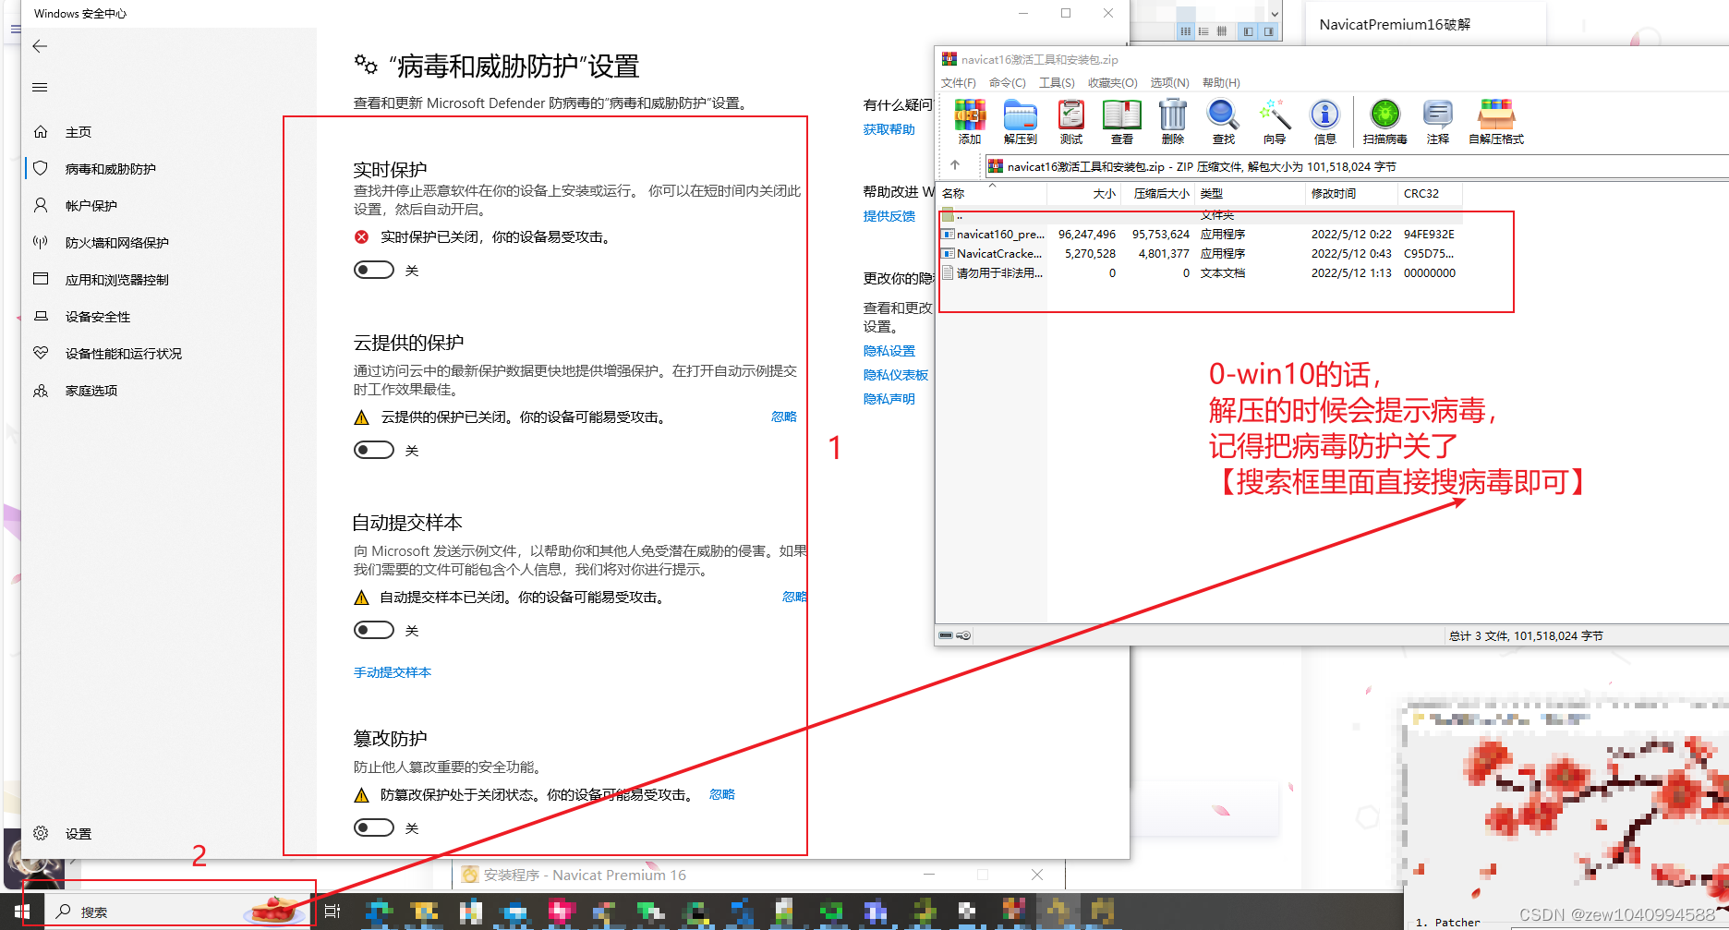Image resolution: width=1729 pixels, height=930 pixels.
Task: Click the Info (信息) icon in WinRAR
Action: click(x=1325, y=121)
